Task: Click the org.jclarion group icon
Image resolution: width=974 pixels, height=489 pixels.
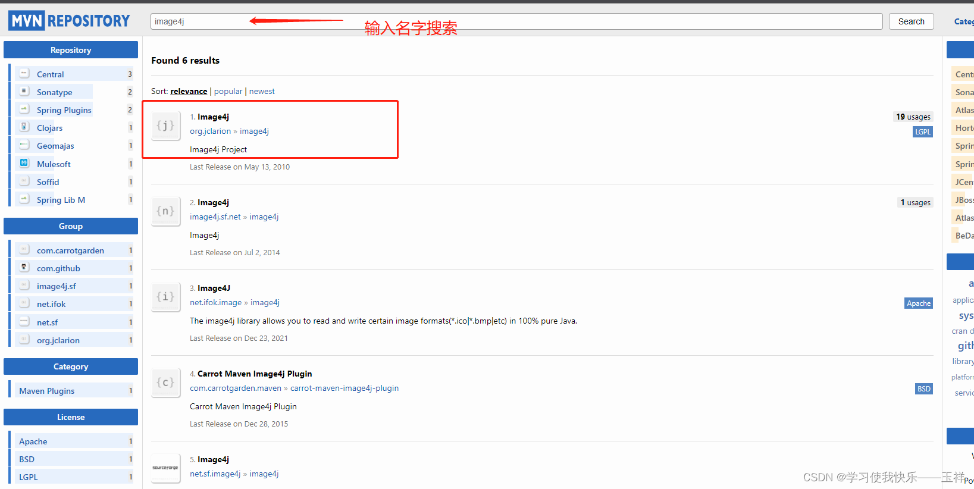Action: click(24, 339)
